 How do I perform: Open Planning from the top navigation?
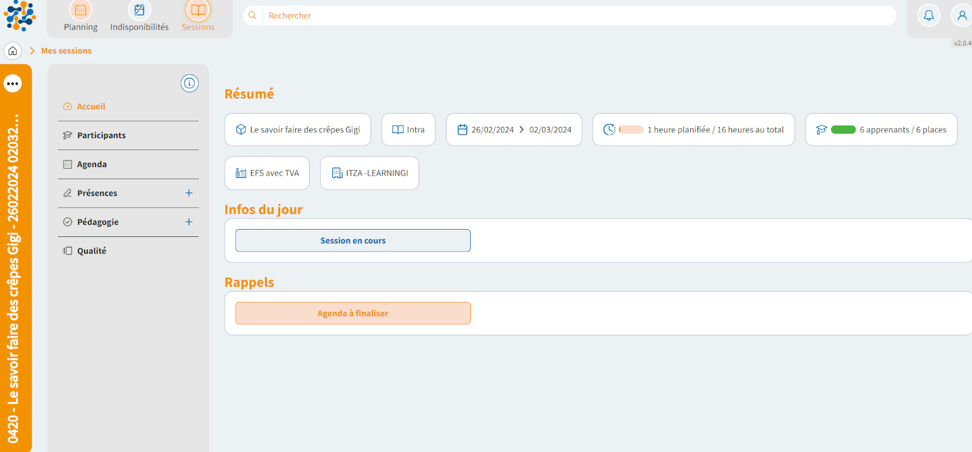81,16
